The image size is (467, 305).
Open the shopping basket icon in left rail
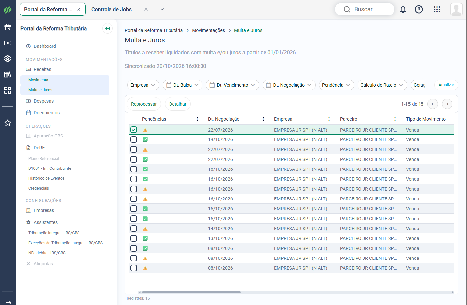pos(8,27)
